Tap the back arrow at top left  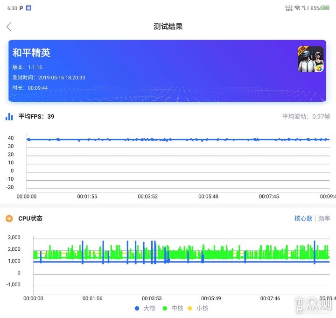pos(9,27)
